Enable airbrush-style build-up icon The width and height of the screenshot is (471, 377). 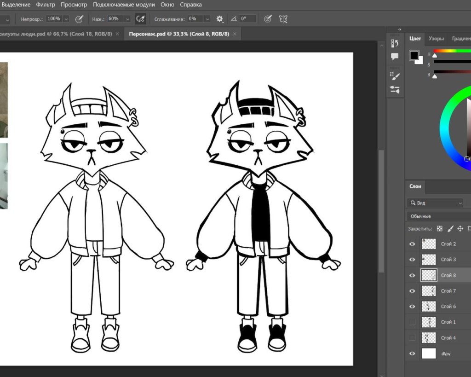(x=141, y=19)
